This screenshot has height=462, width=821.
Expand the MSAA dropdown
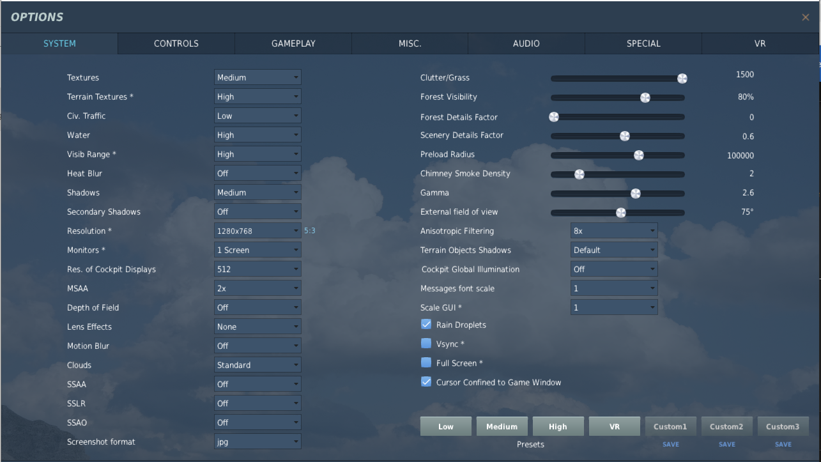pos(257,288)
